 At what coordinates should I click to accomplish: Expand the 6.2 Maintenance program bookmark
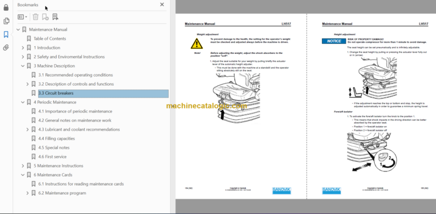tap(27, 193)
